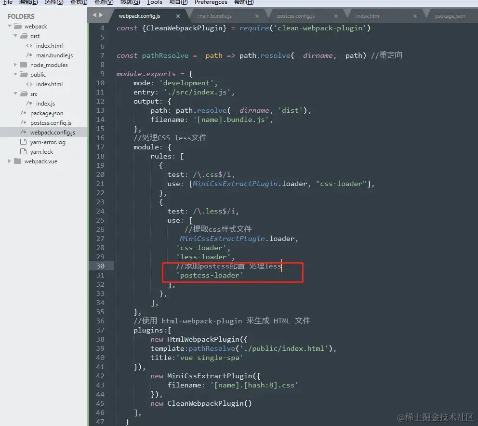Switch to the package.json tab

[450, 16]
